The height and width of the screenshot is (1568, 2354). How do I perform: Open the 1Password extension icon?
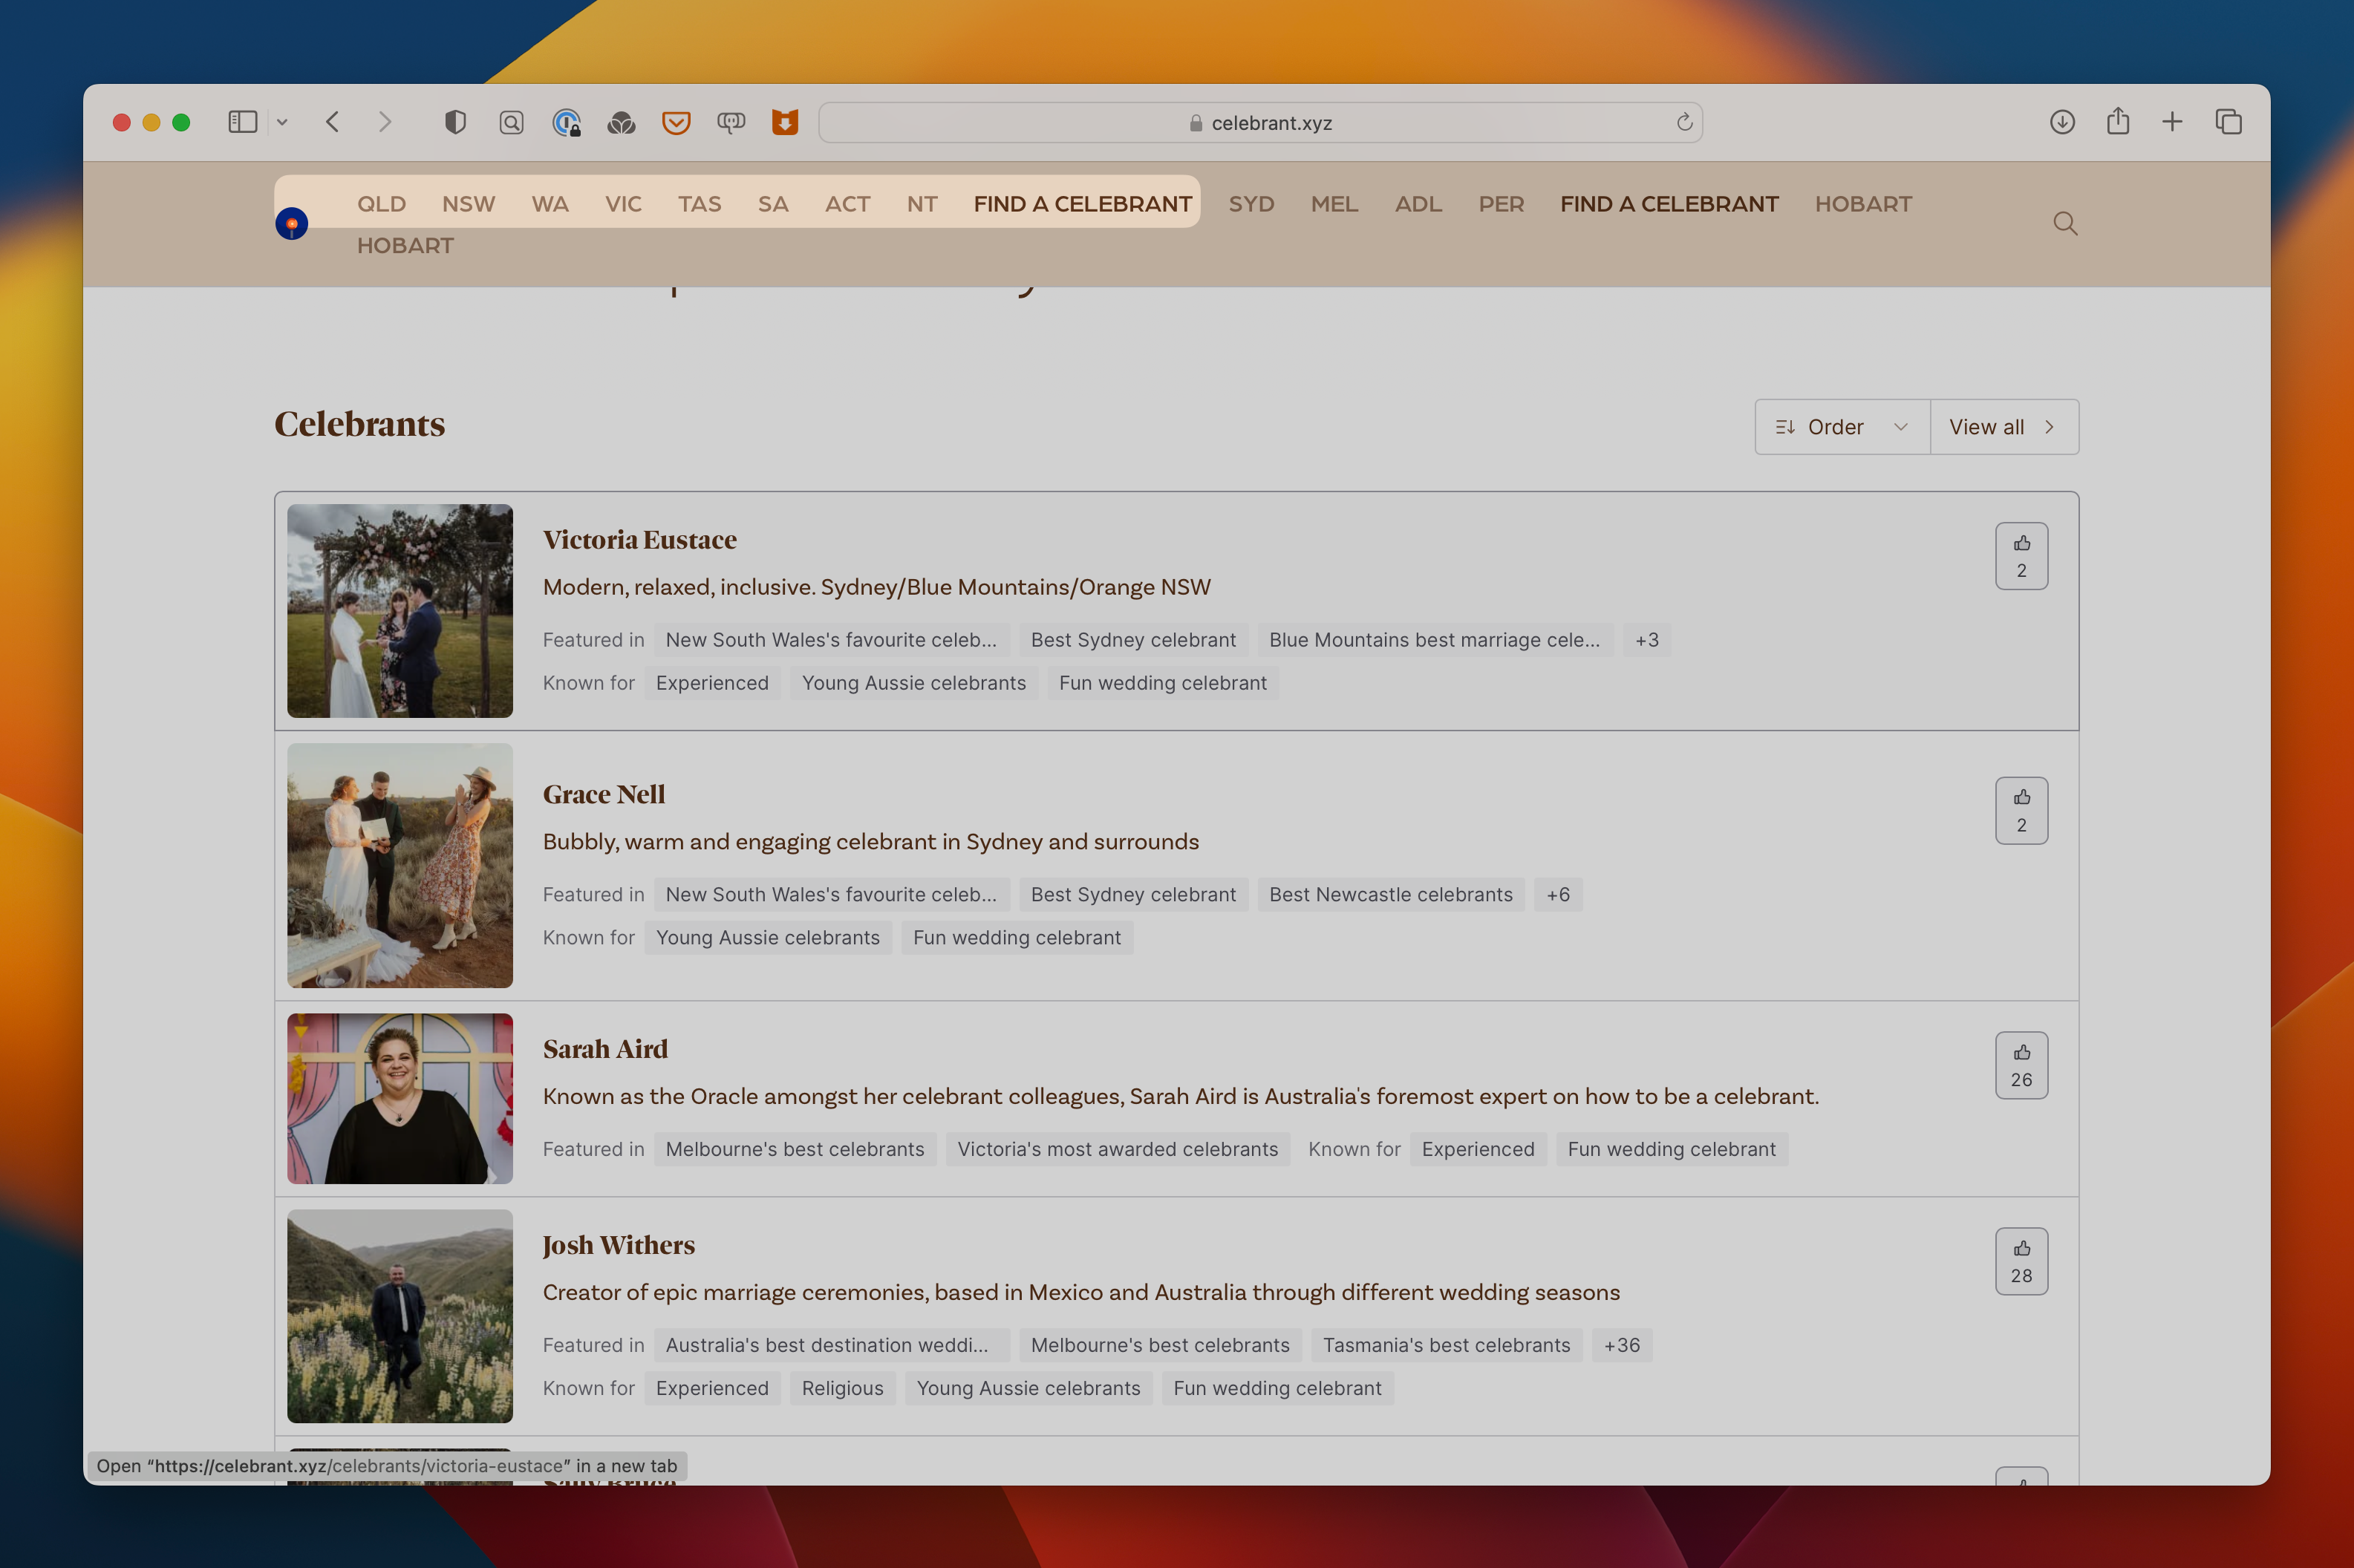point(566,122)
